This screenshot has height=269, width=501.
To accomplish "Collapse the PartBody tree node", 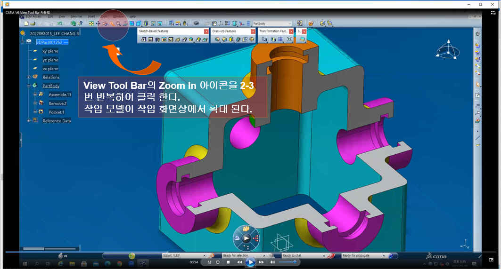I will [28, 86].
